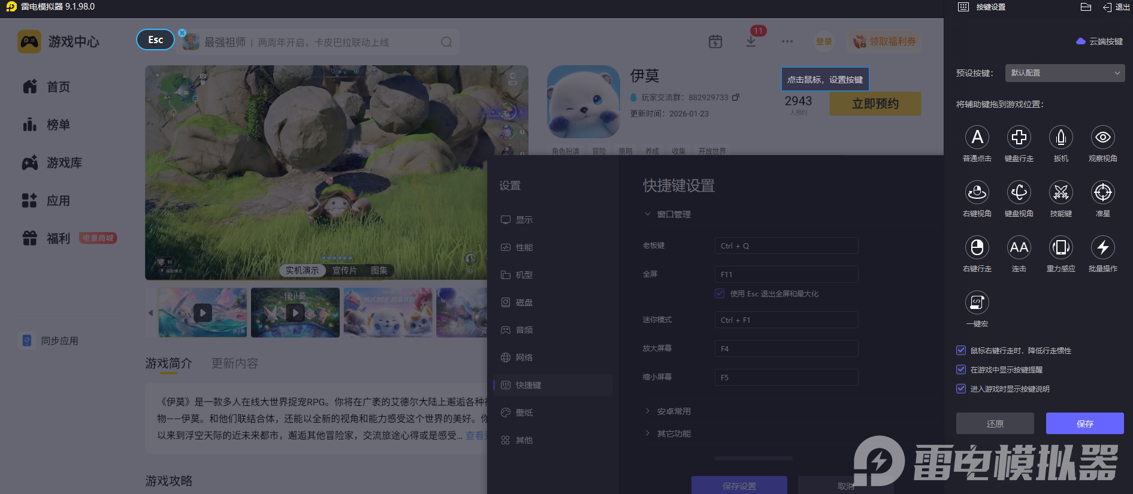Switch to the 性能 settings tab
Screen dimensions: 1133x494
524,247
